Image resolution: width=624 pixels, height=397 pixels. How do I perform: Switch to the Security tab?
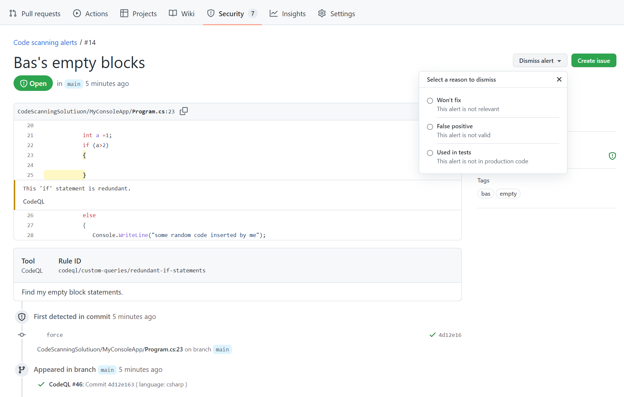[231, 13]
